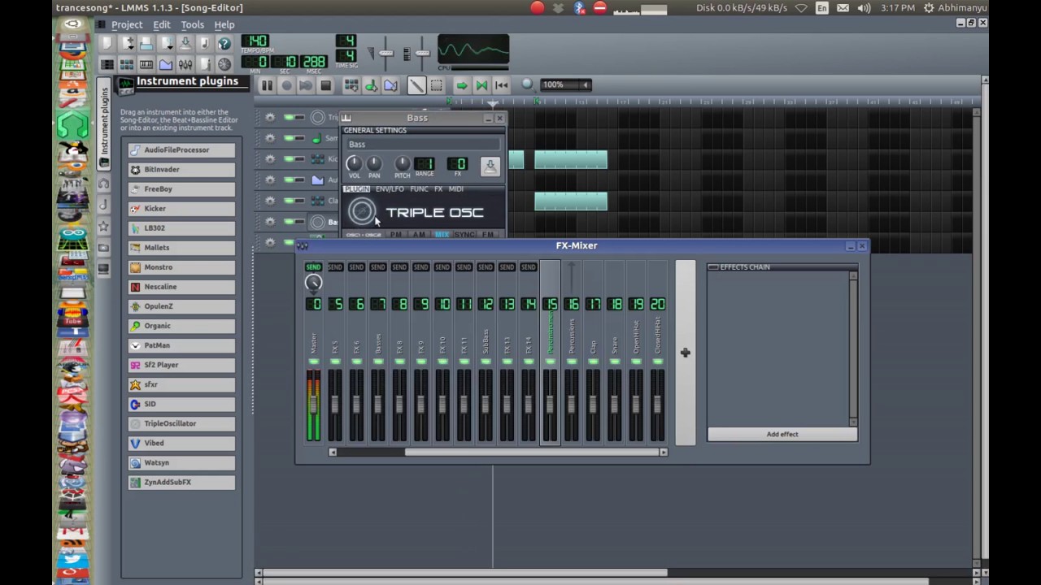Viewport: 1041px width, 585px height.
Task: Add a beat/bassline track
Action: coord(351,85)
